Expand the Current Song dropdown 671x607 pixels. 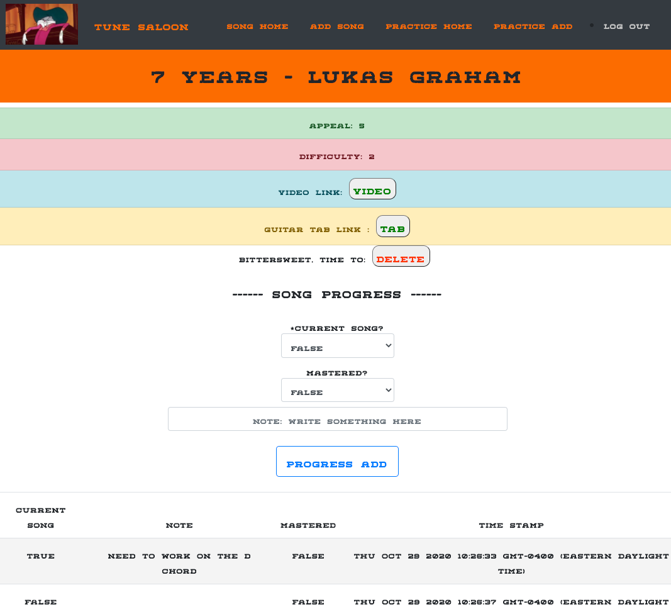click(x=338, y=346)
